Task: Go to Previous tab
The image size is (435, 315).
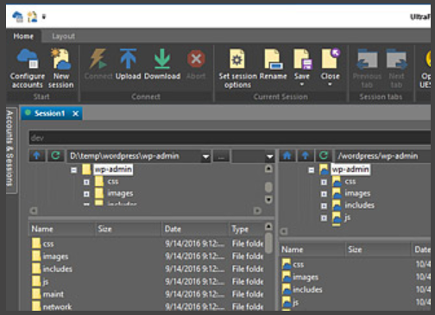Action: coord(367,68)
